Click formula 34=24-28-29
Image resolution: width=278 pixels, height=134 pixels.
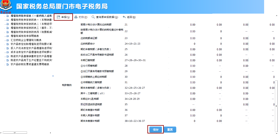[x=132, y=99]
